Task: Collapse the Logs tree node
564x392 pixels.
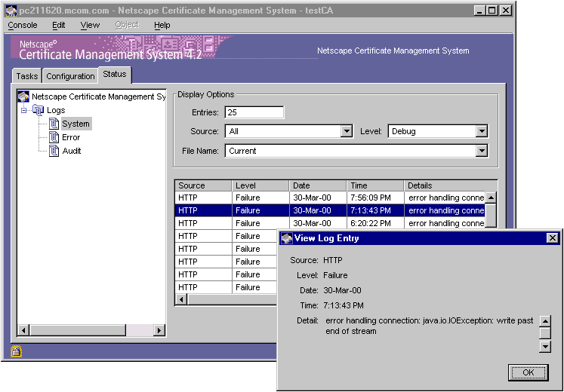Action: click(x=23, y=110)
